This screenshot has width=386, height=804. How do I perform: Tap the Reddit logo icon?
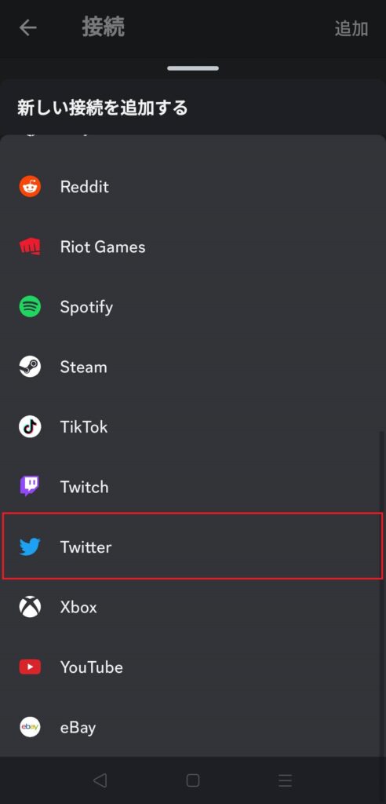[x=30, y=186]
